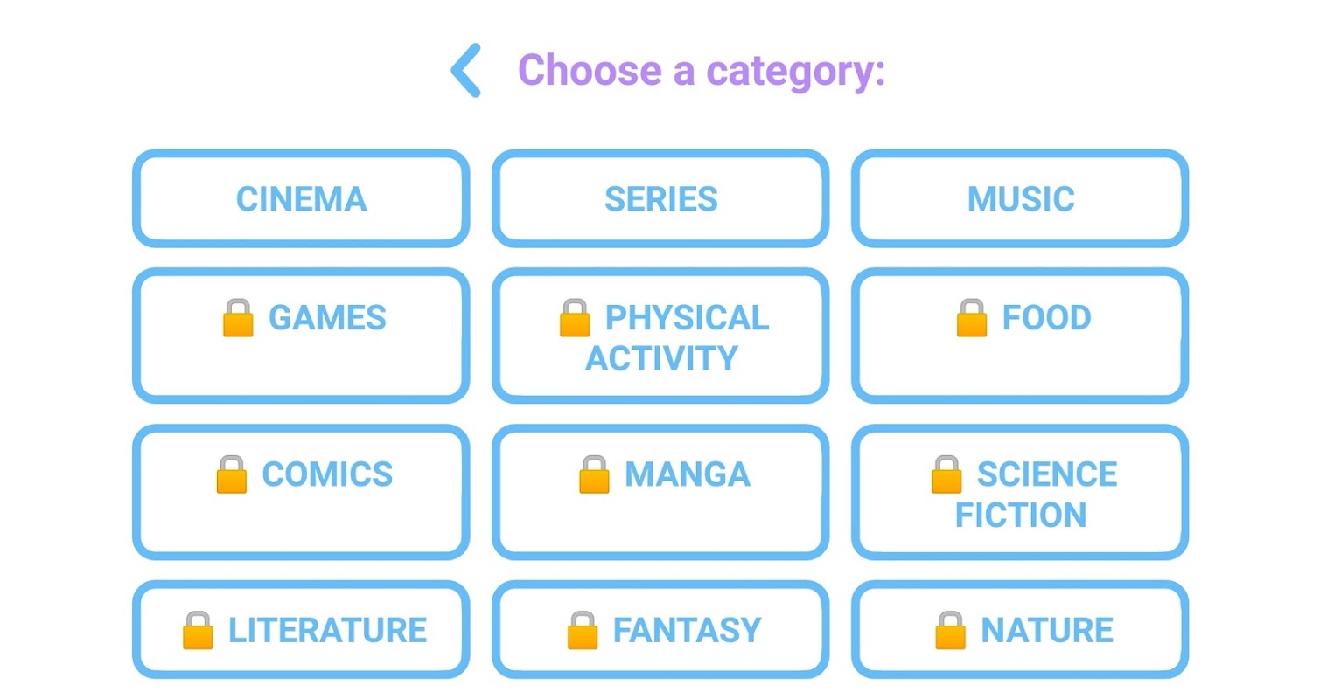Tap the Nature padlock icon
The height and width of the screenshot is (699, 1320).
coord(950,630)
